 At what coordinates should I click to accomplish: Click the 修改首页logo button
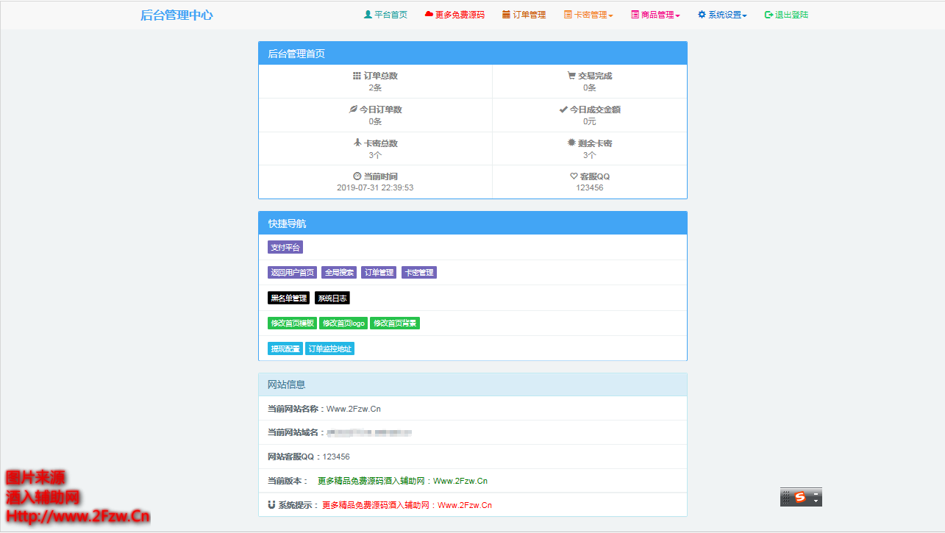coord(342,322)
